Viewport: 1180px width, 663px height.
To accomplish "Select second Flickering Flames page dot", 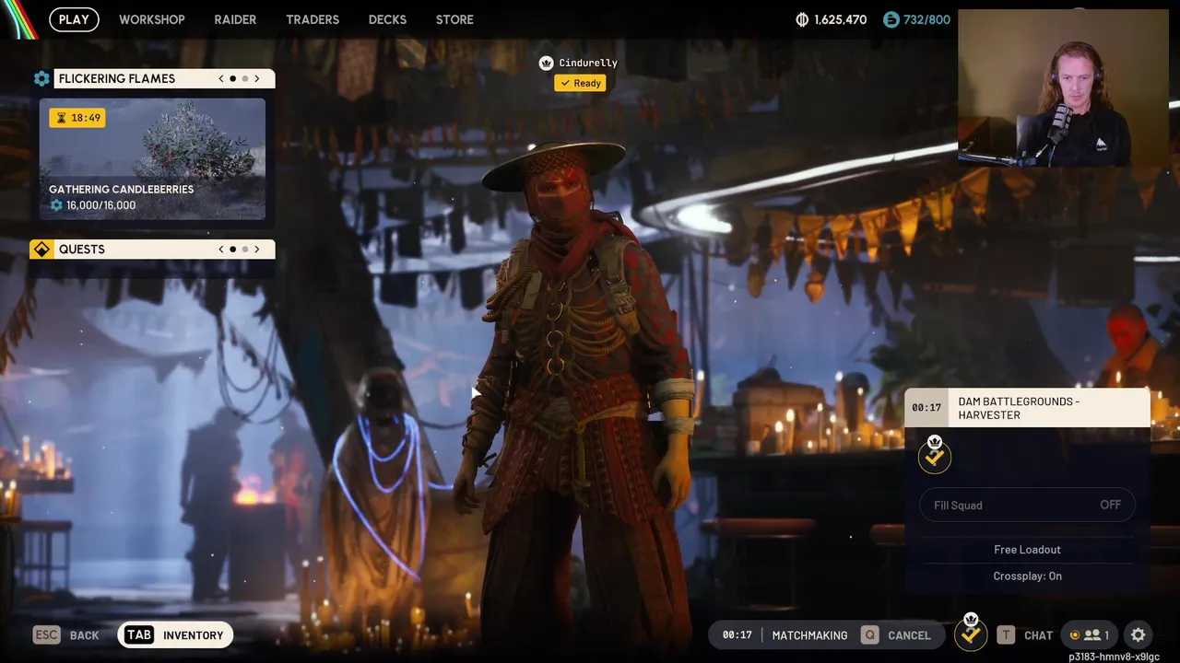I will (245, 79).
